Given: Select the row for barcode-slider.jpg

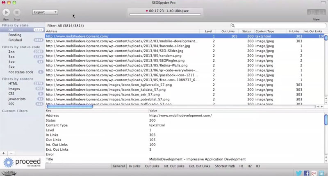Looking at the screenshot, I should 185,46.
